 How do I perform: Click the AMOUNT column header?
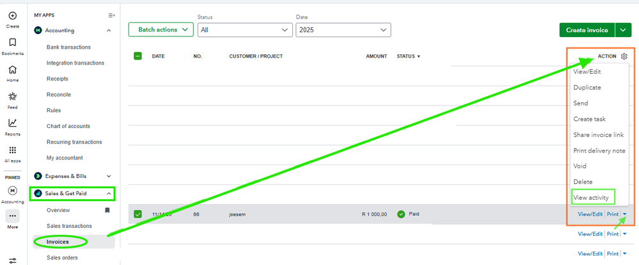[377, 56]
